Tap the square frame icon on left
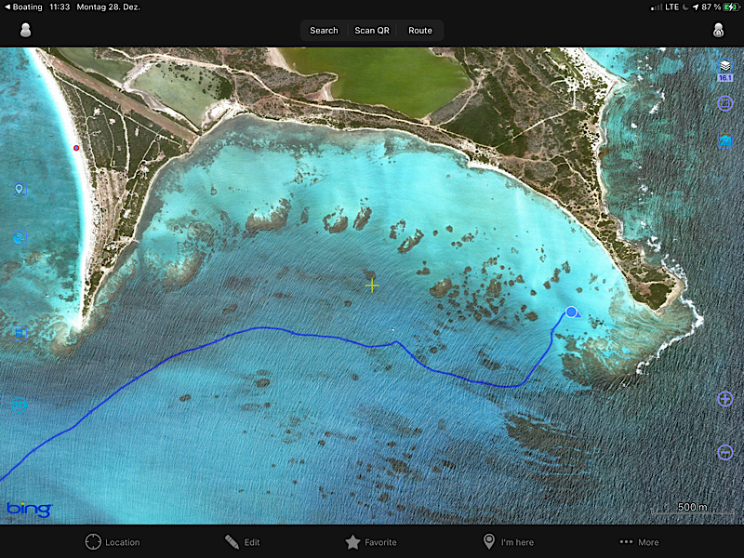 pos(19,330)
